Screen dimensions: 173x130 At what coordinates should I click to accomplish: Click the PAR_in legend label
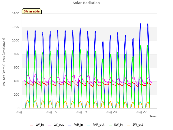pyautogui.click(x=78, y=125)
